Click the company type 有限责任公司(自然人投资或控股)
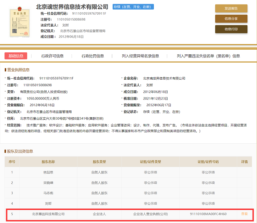Screen dimensions: 257x223 pyautogui.click(x=44, y=92)
